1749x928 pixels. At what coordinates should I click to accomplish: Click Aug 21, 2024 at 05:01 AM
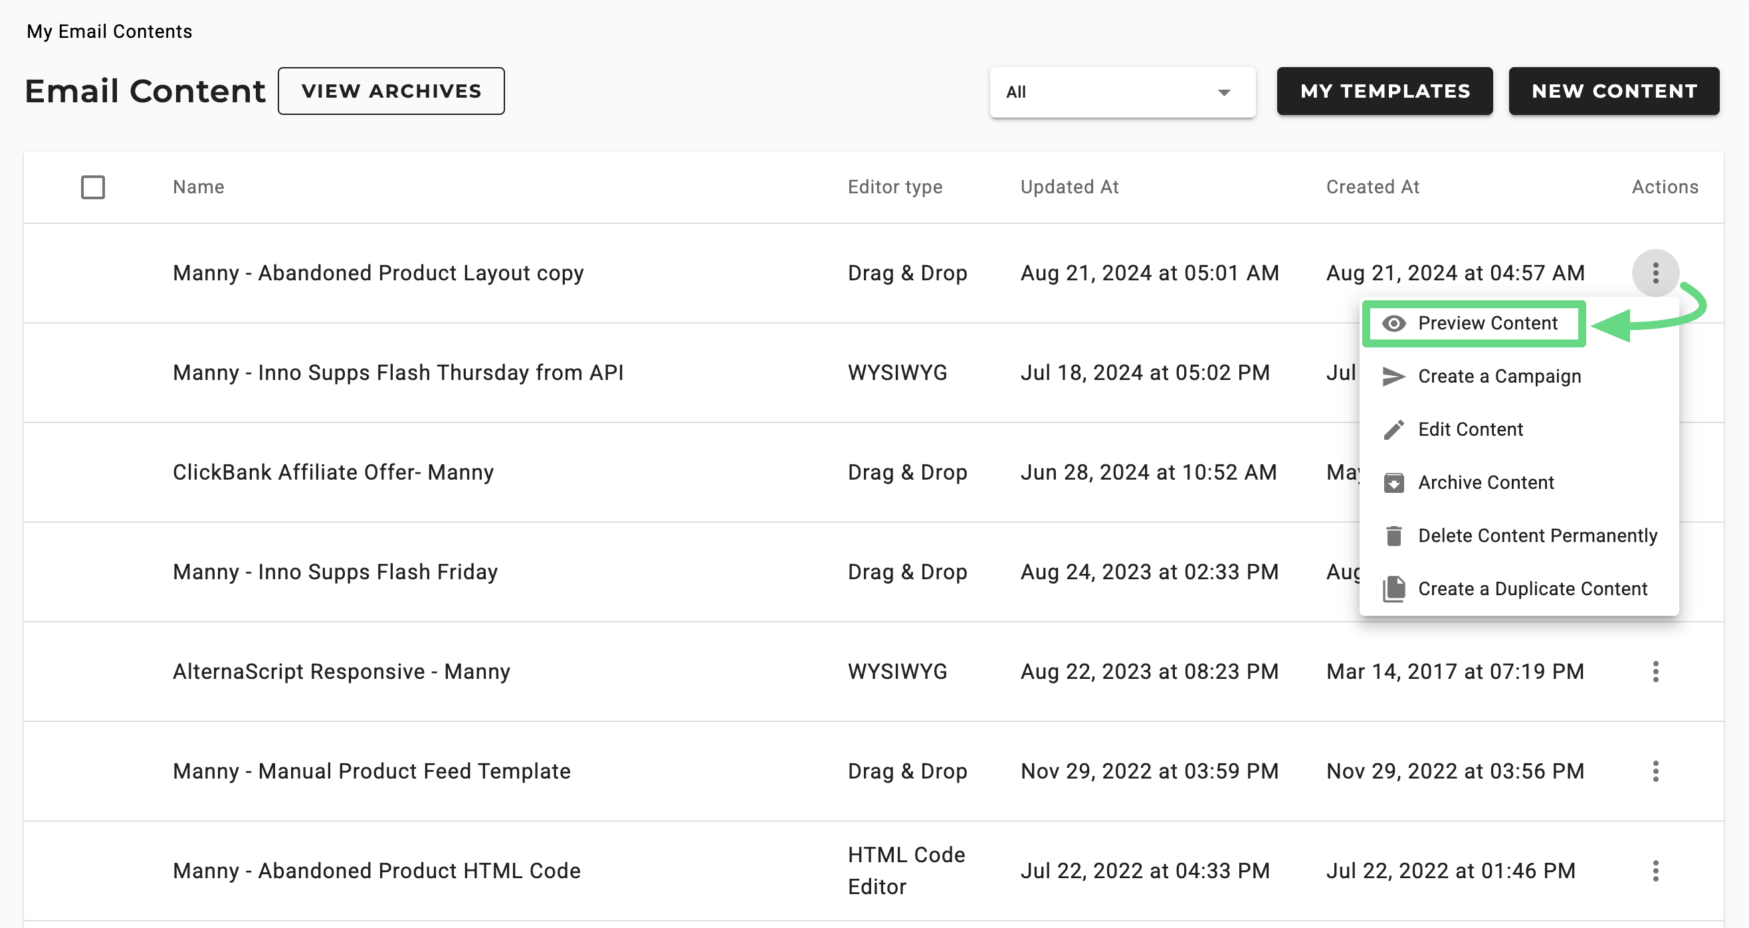(x=1150, y=273)
